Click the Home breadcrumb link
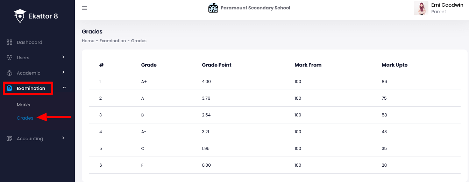469x182 pixels. point(88,41)
